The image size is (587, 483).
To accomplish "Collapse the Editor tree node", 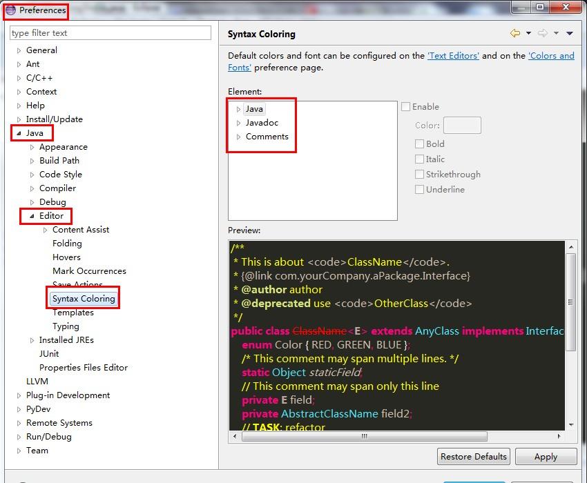I will pos(32,216).
